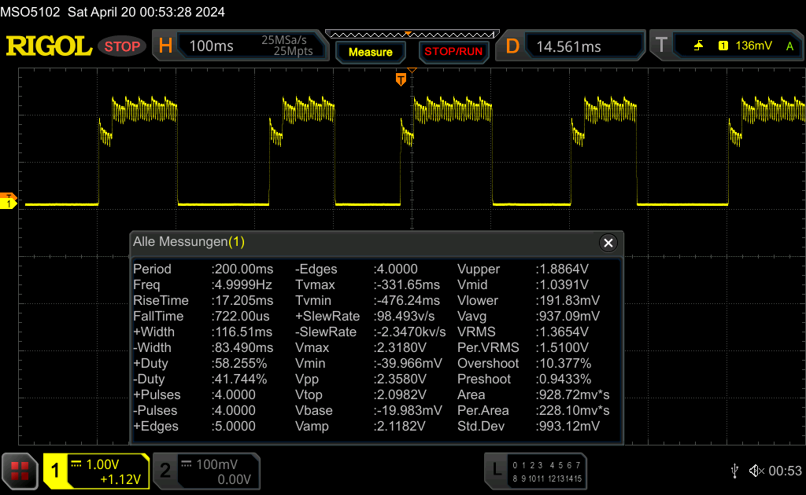The height and width of the screenshot is (495, 806).
Task: Click the STOP/RUN button
Action: tap(453, 52)
